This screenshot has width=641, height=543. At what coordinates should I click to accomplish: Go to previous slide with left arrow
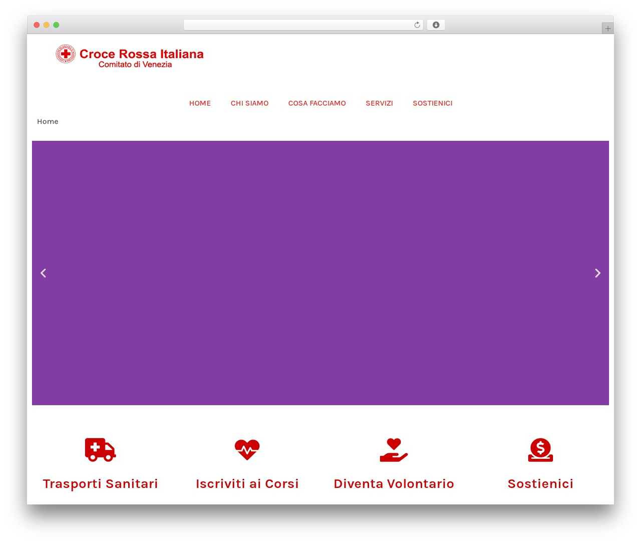tap(44, 273)
